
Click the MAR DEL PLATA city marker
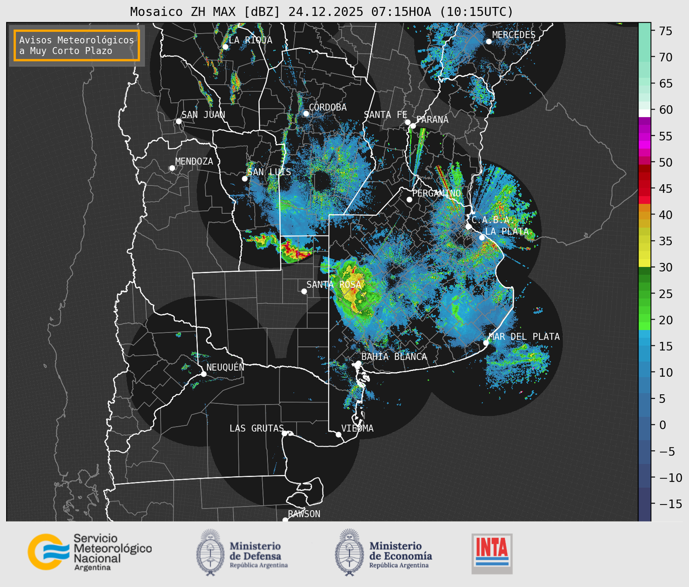point(486,343)
